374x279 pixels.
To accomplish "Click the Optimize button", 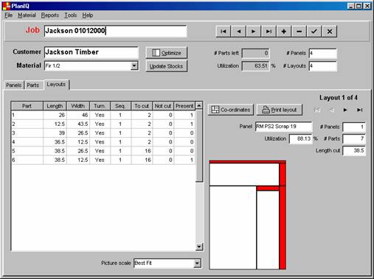I will pos(167,53).
